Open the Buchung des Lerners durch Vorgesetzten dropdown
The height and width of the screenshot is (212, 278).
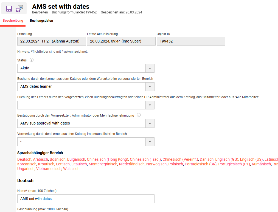86,105
